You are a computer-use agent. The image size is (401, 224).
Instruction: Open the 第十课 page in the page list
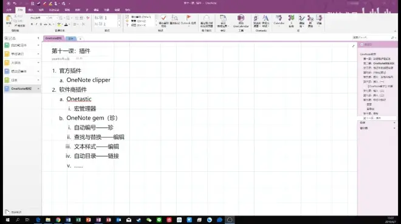371,114
